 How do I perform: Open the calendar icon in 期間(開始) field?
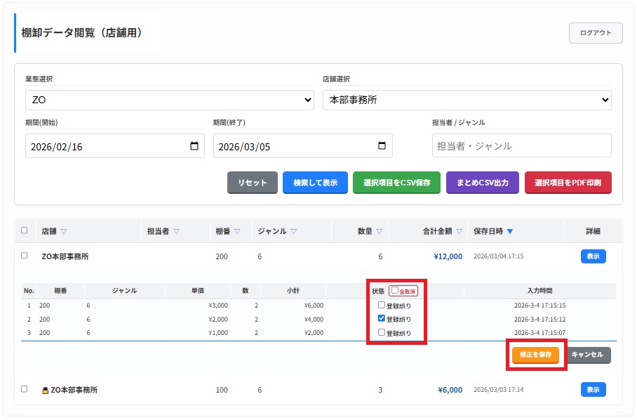(x=194, y=146)
